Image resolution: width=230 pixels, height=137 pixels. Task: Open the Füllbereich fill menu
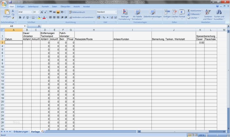pos(194,14)
